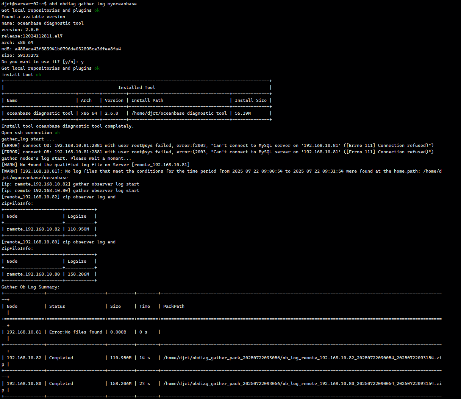Click '192.168.10.82' node in summary table
Viewport: 461px width, 399px height.
click(24, 358)
